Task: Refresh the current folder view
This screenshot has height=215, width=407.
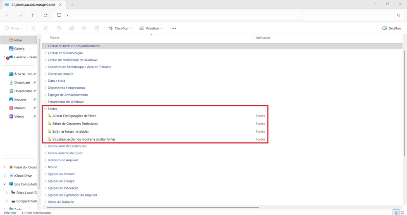Action: coord(45,15)
